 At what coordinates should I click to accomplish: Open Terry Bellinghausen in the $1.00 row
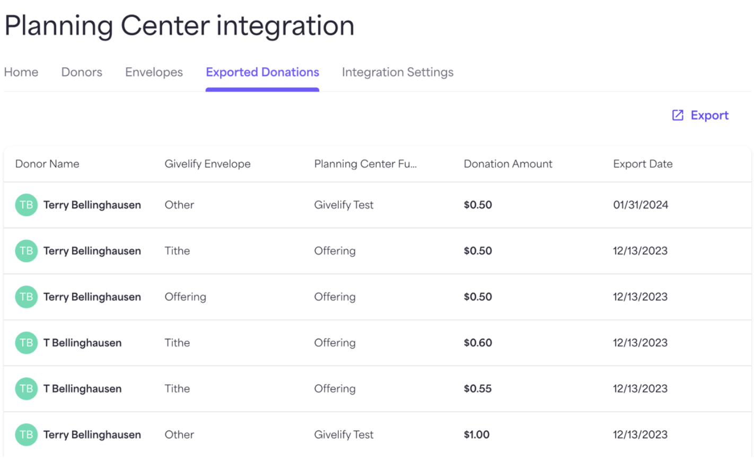pyautogui.click(x=92, y=434)
